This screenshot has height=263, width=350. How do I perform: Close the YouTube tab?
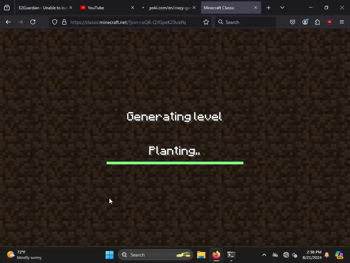133,8
